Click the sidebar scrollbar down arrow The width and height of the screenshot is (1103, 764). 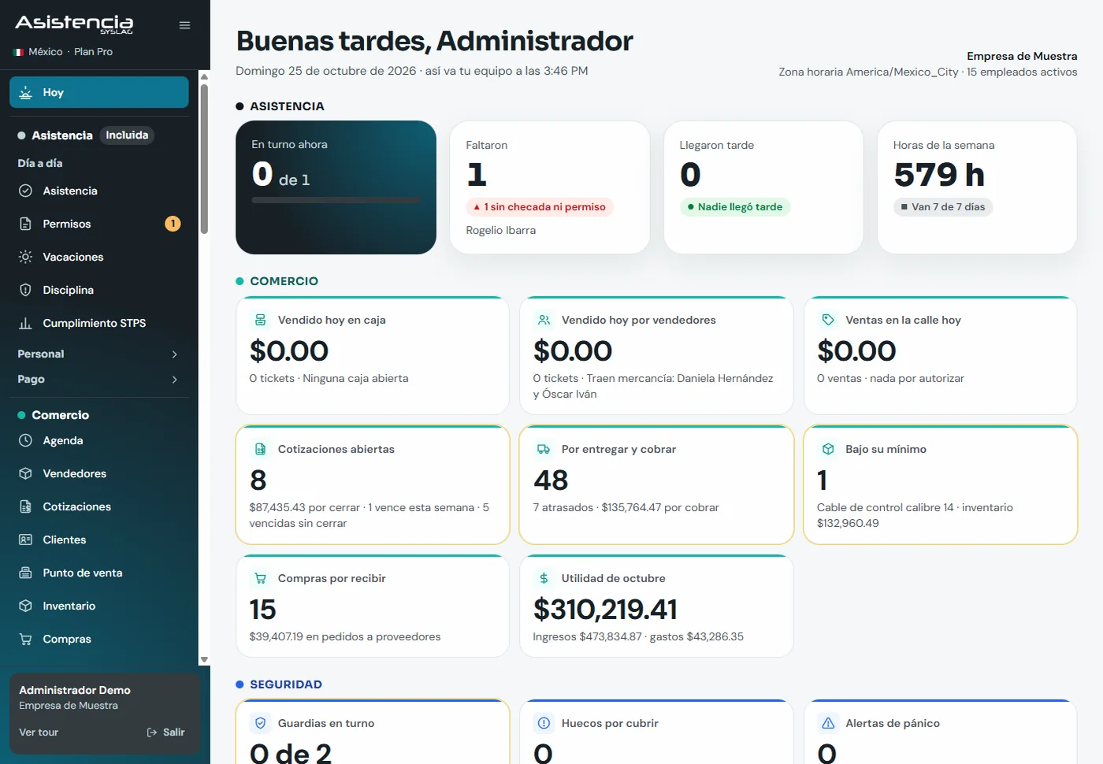pos(204,660)
